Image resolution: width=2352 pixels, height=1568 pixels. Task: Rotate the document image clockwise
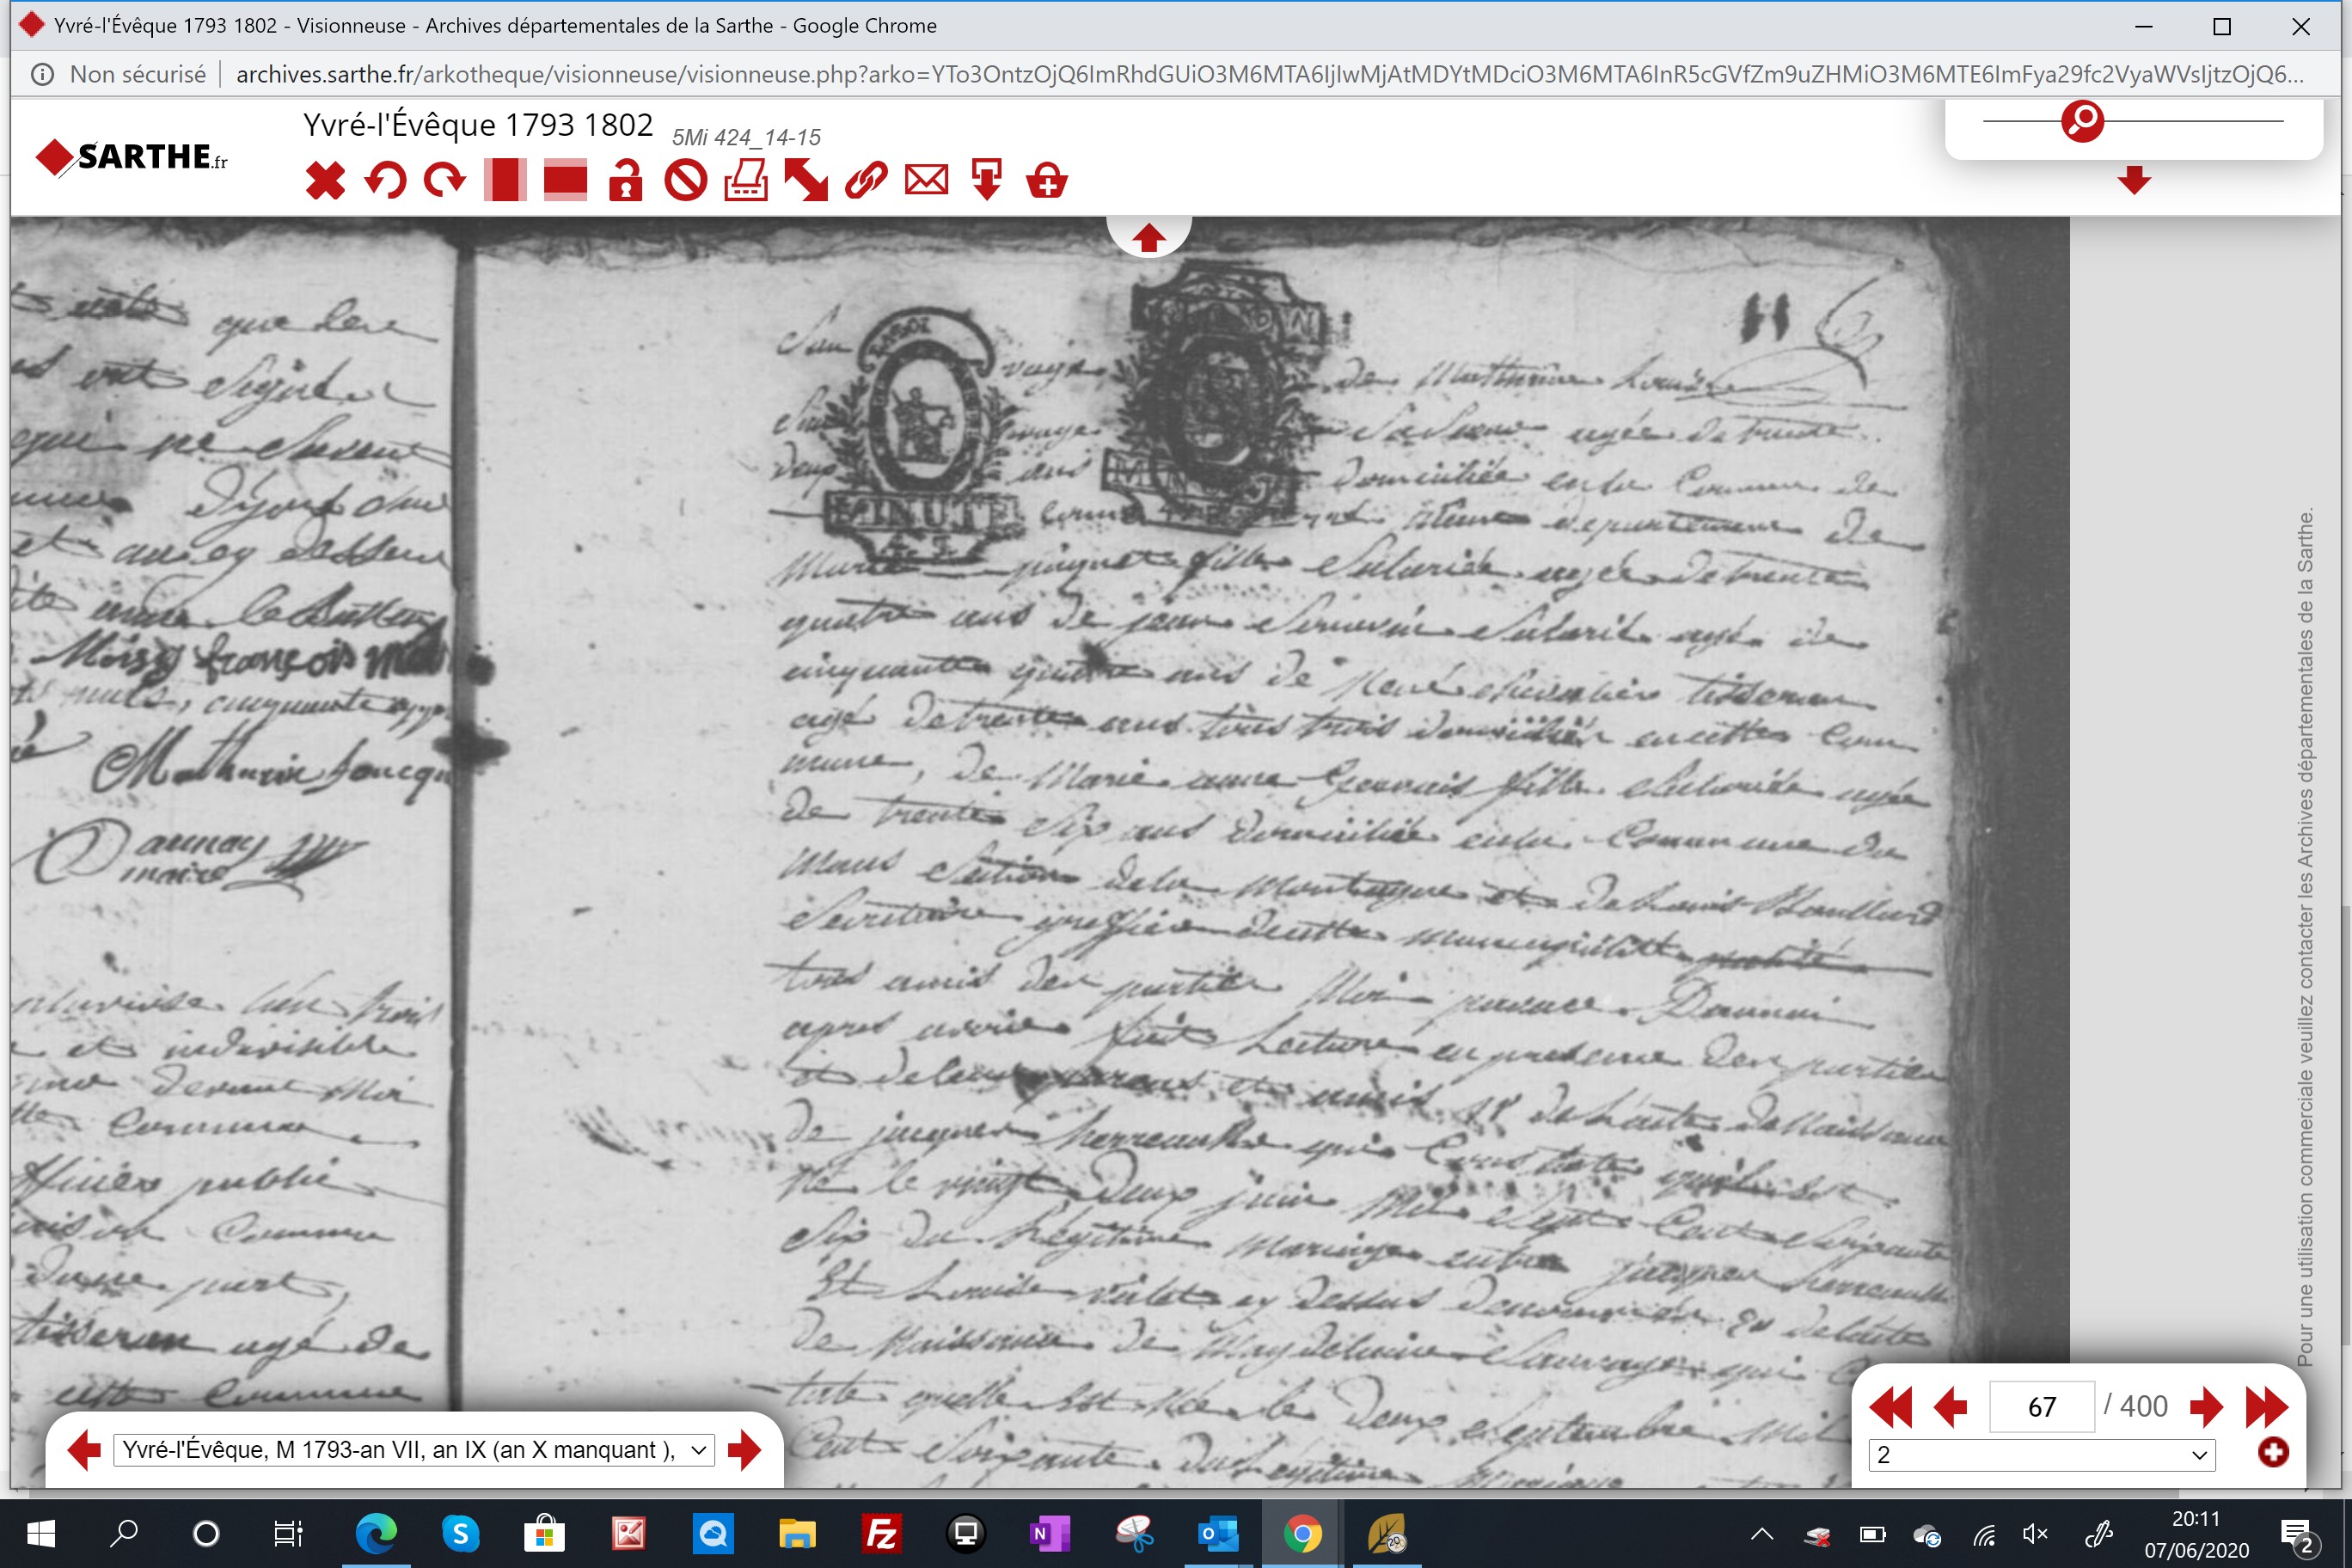click(445, 181)
